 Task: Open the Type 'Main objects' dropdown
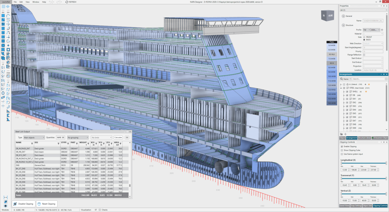(x=34, y=137)
